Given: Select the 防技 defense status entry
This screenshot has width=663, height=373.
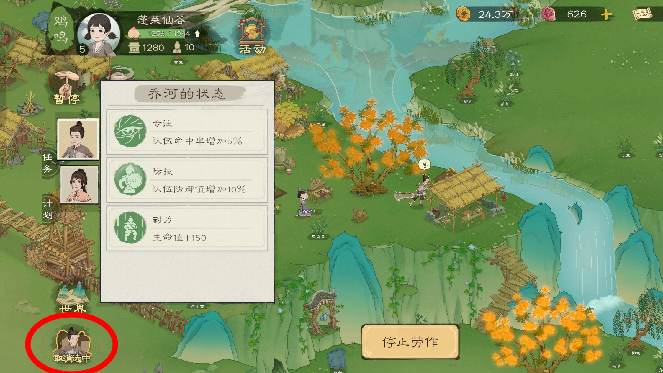Looking at the screenshot, I should (187, 180).
